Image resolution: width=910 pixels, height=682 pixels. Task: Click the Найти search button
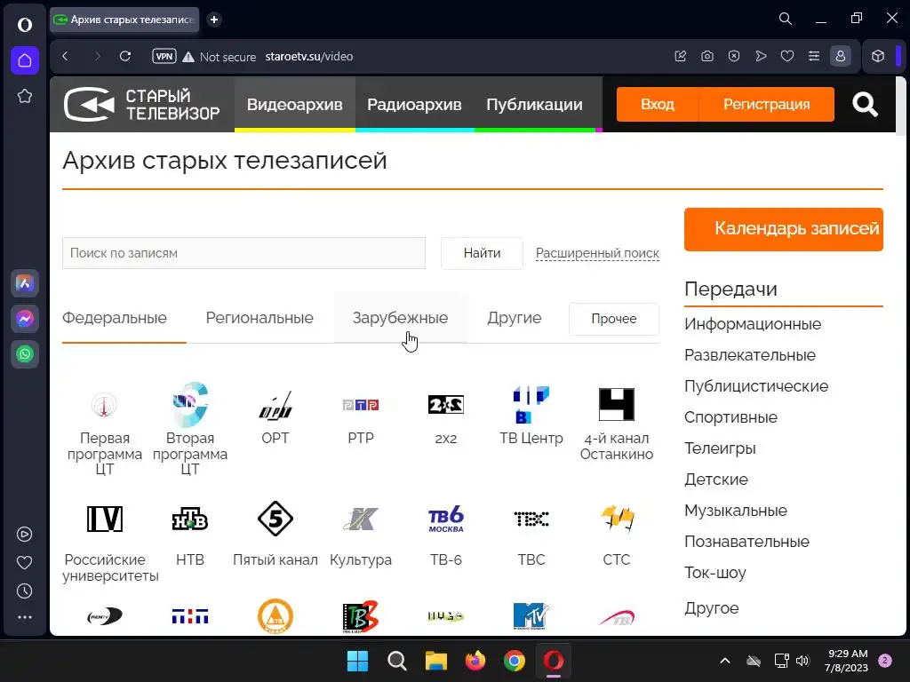(x=482, y=253)
